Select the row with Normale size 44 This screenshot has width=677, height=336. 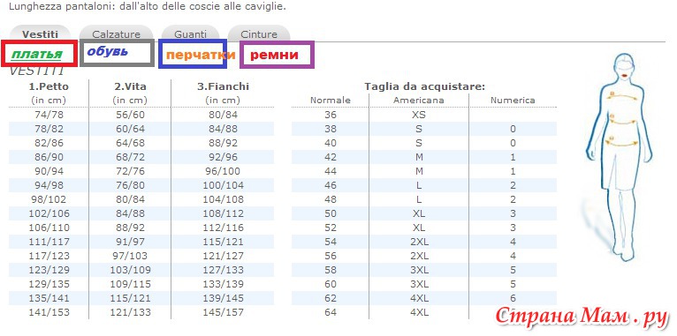[283, 171]
